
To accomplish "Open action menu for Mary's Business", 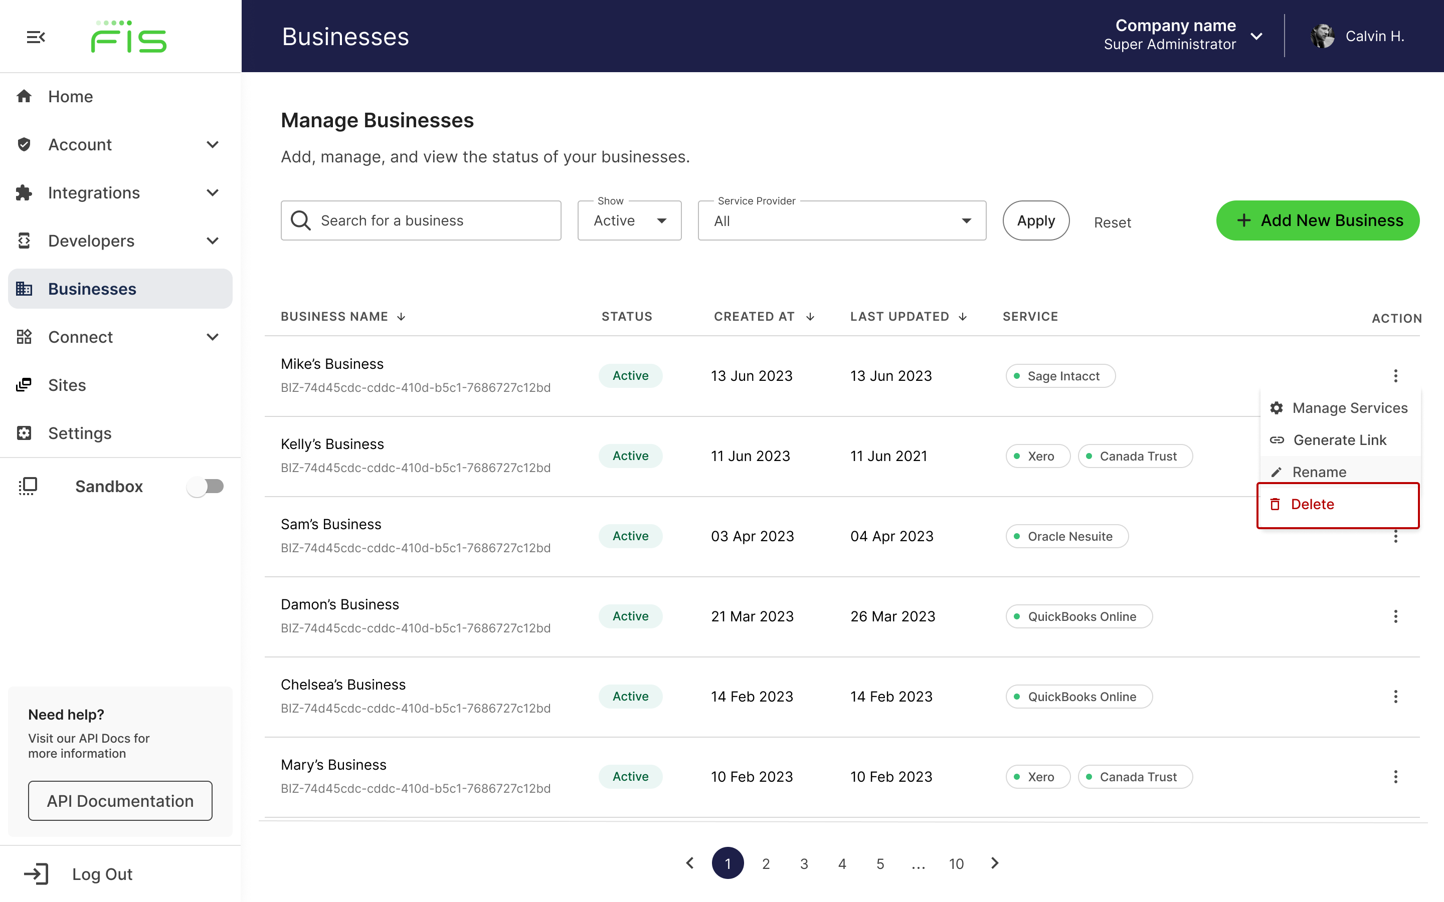I will pos(1396,776).
